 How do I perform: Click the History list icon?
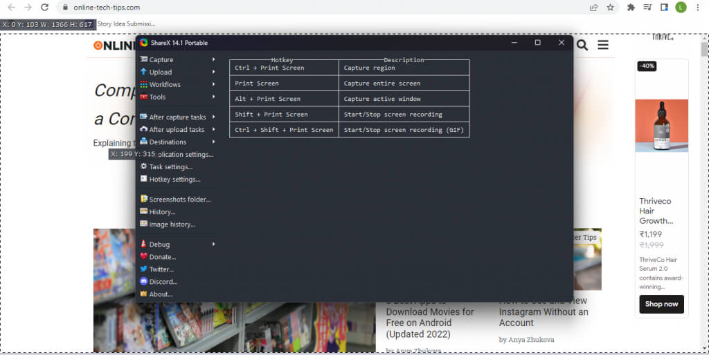click(x=144, y=211)
